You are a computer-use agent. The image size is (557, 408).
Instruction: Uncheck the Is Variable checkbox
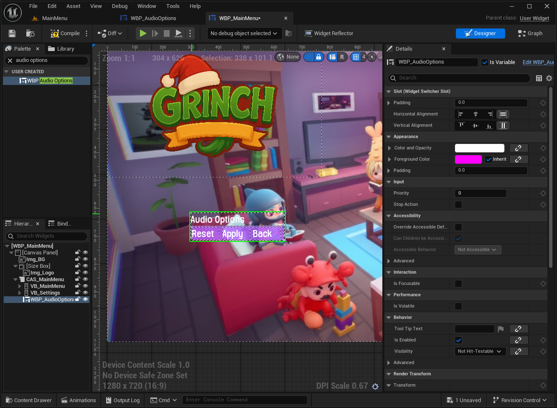click(x=485, y=62)
